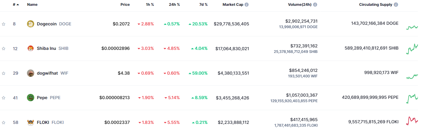Click the Circulating Supply info icon
The image size is (428, 130).
point(396,5)
